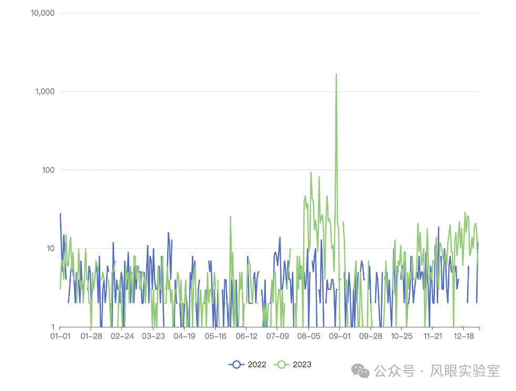
Task: Select the 10-25 x-axis date label
Action: tap(402, 336)
